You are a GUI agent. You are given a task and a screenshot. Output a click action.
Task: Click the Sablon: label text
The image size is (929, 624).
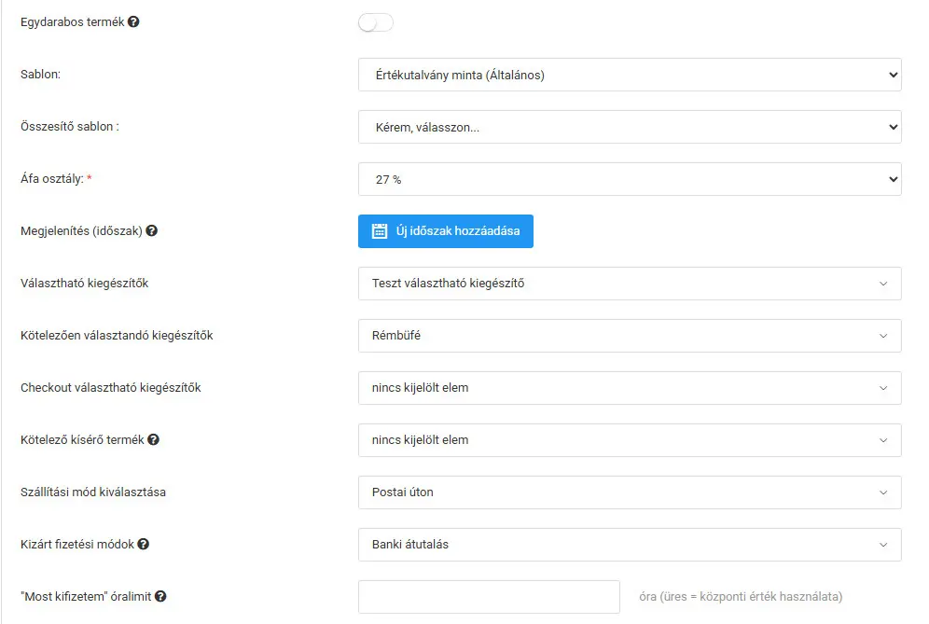40,74
